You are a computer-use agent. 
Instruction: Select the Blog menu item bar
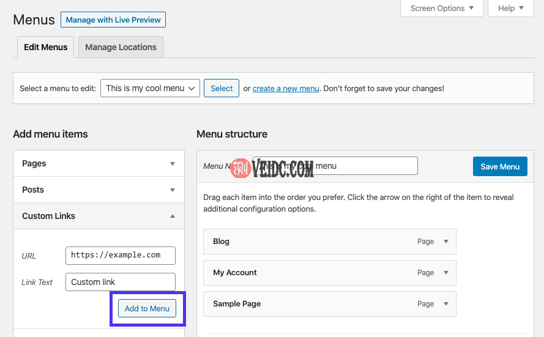click(306, 242)
